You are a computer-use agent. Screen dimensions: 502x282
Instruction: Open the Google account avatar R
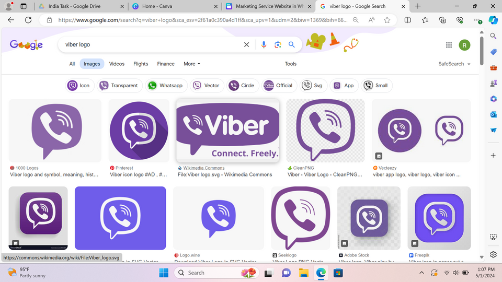point(464,45)
